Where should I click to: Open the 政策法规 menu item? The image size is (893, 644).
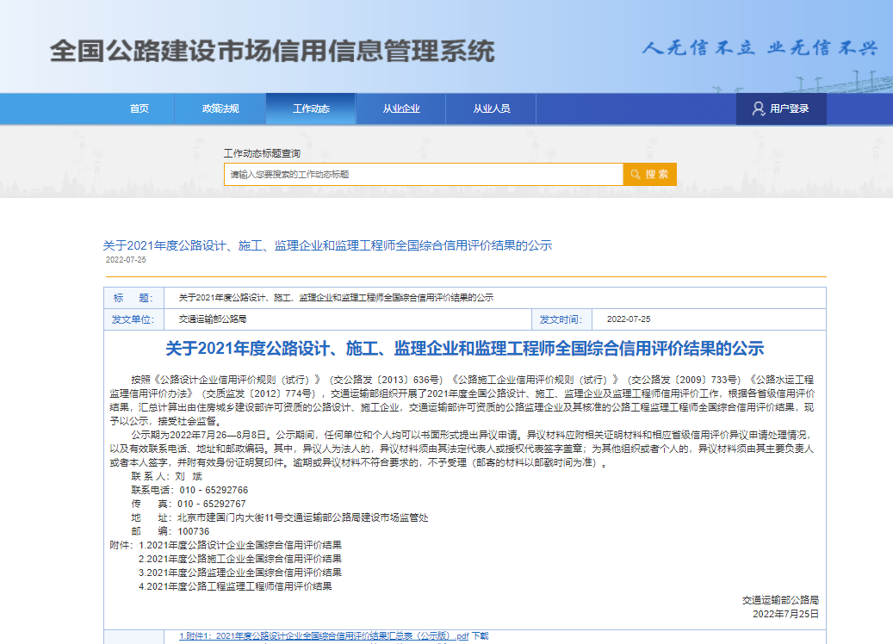point(221,108)
